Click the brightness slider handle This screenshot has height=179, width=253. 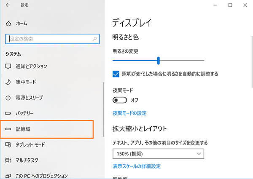pos(158,61)
